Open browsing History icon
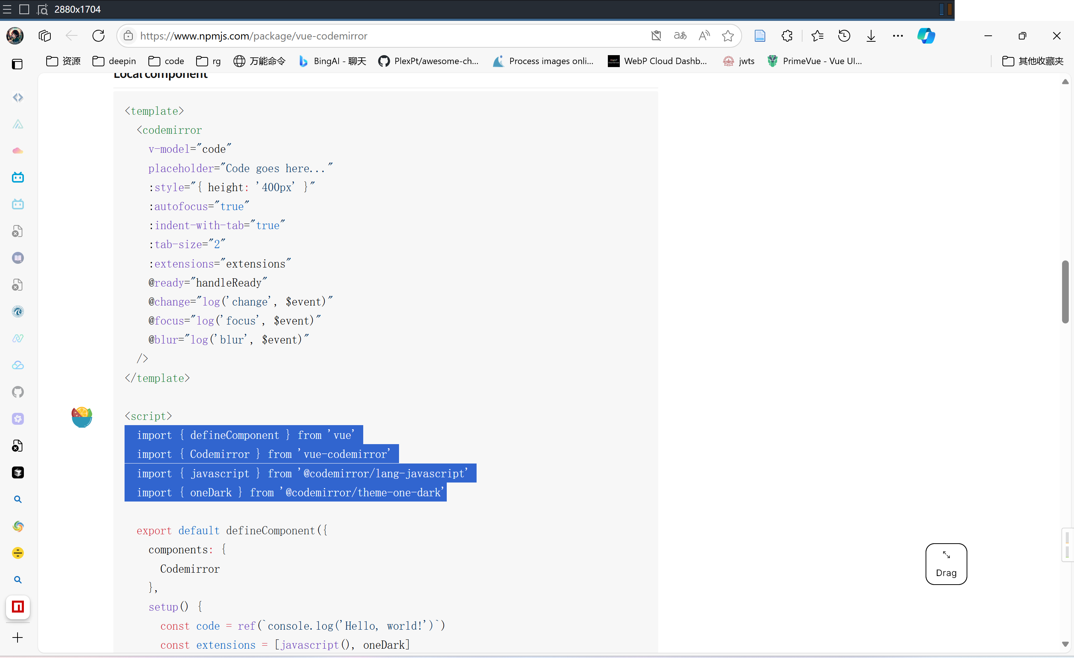 [x=844, y=36]
